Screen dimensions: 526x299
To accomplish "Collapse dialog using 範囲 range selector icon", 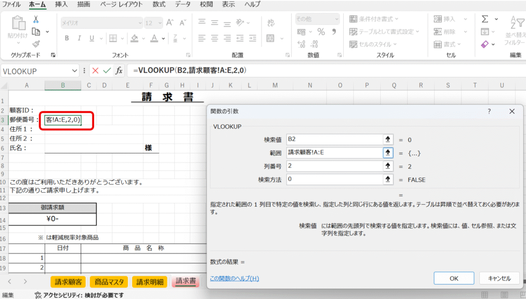I will 388,152.
